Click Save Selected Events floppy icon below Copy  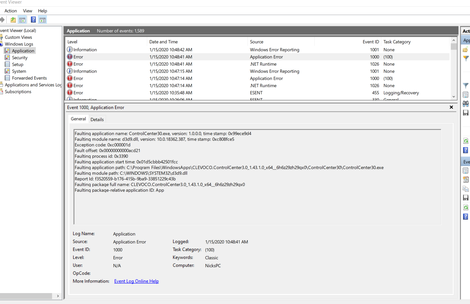(x=466, y=198)
